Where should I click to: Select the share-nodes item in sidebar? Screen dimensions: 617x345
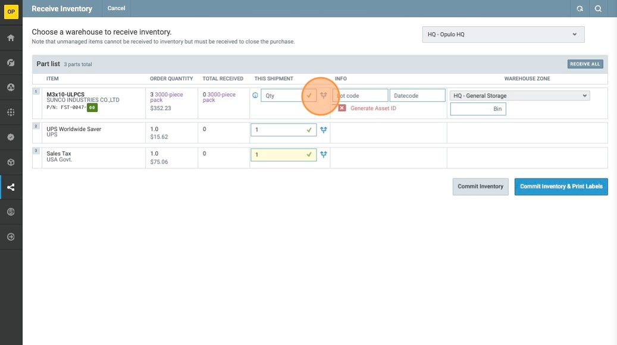(x=11, y=187)
